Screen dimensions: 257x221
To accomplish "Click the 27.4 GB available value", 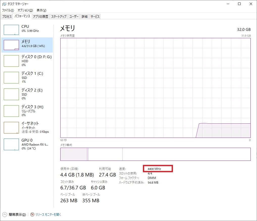I will coord(107,175).
